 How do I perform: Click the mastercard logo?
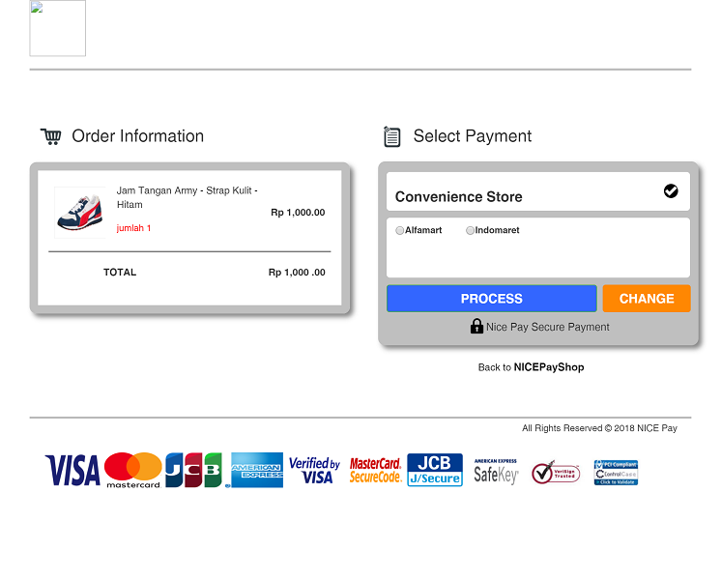132,470
